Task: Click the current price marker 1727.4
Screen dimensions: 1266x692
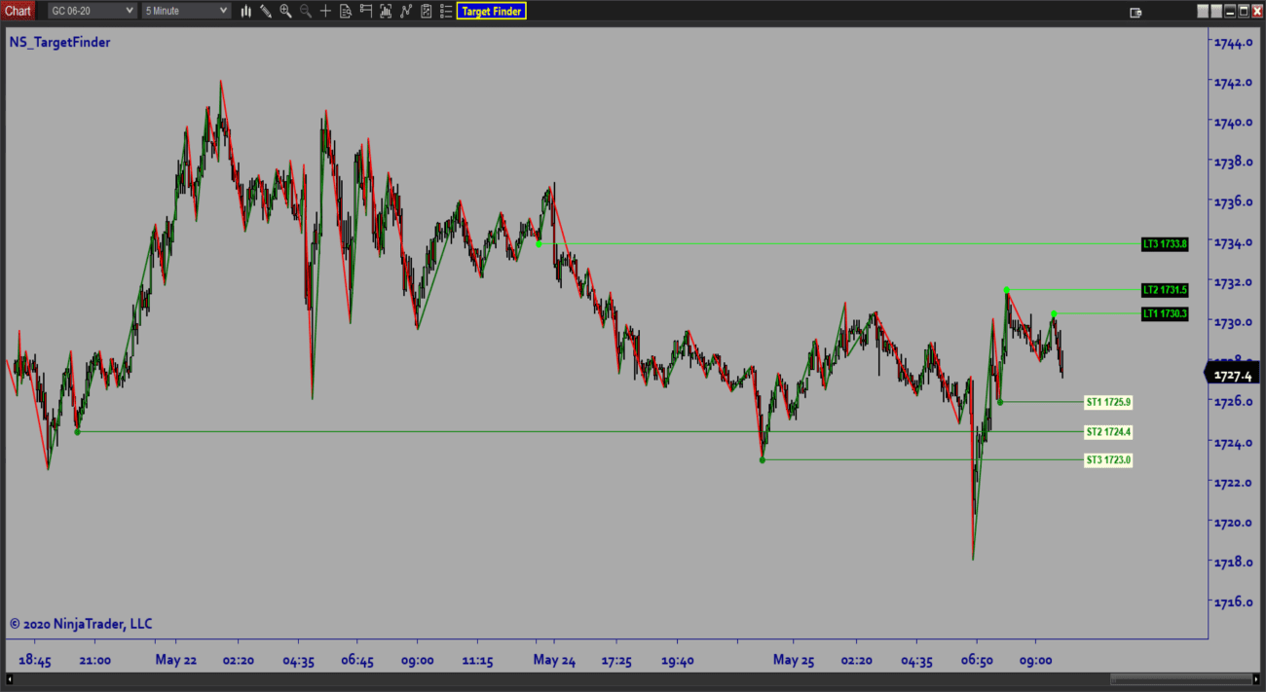Action: click(1233, 375)
